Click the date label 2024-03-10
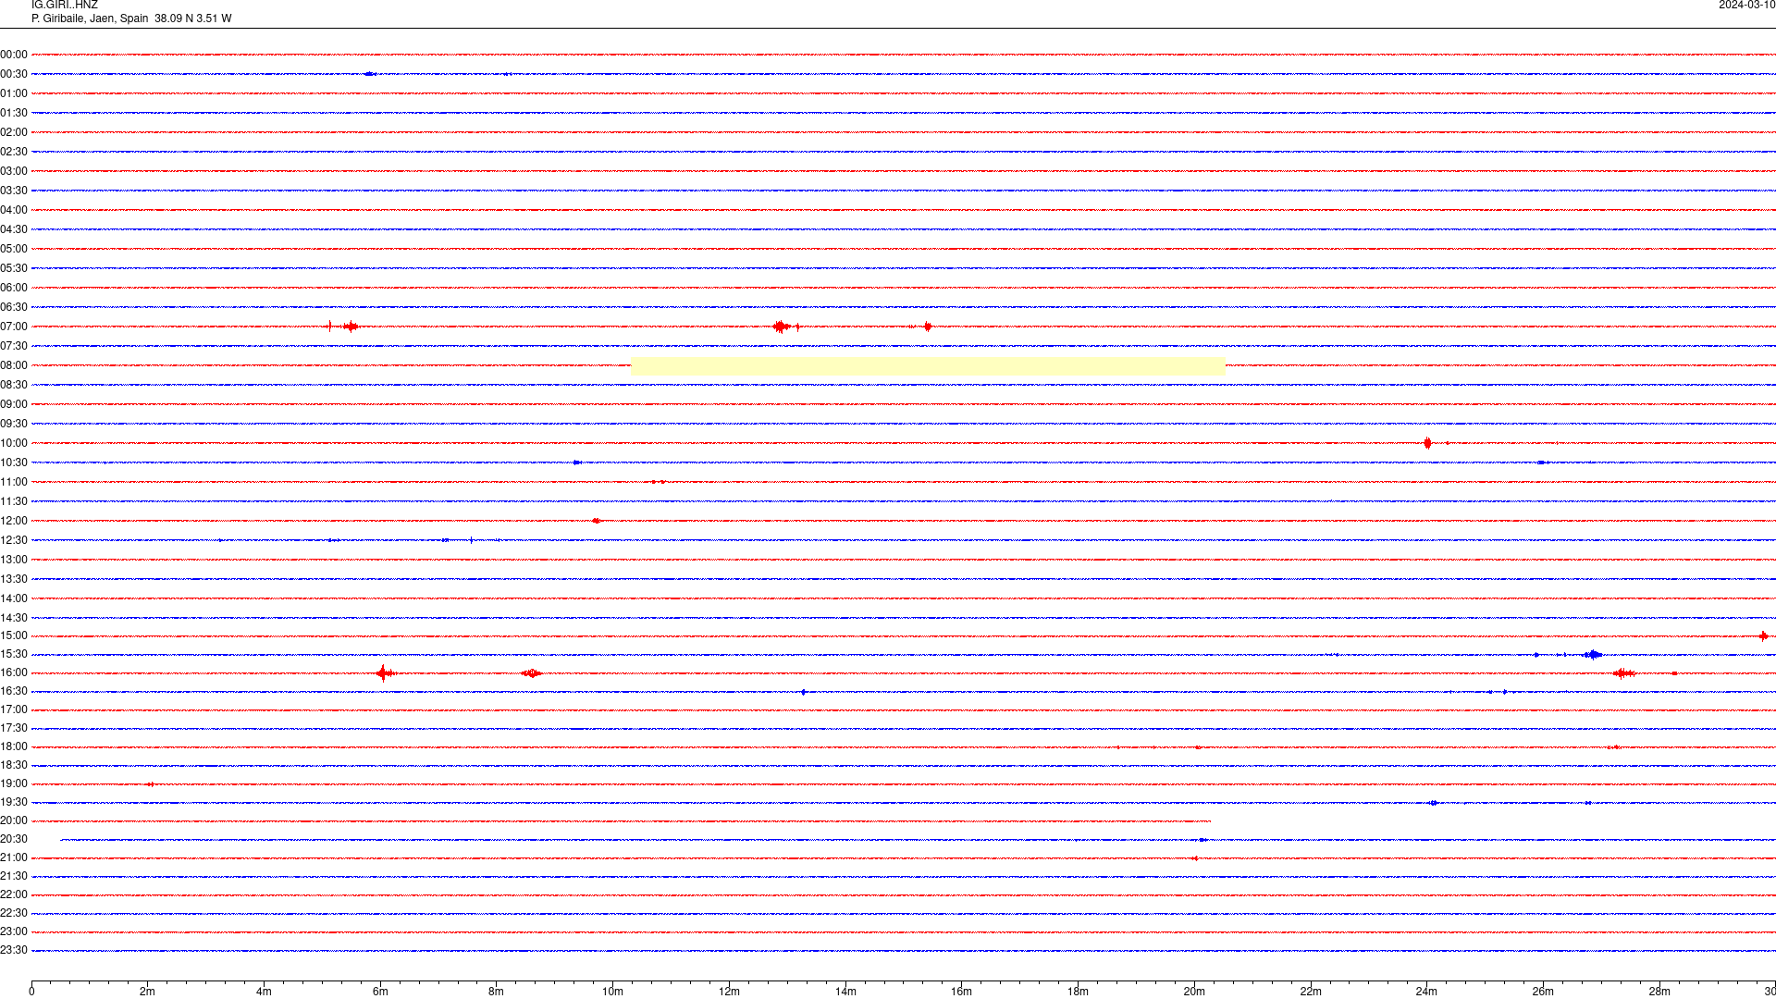Image resolution: width=1776 pixels, height=999 pixels. 1746,6
